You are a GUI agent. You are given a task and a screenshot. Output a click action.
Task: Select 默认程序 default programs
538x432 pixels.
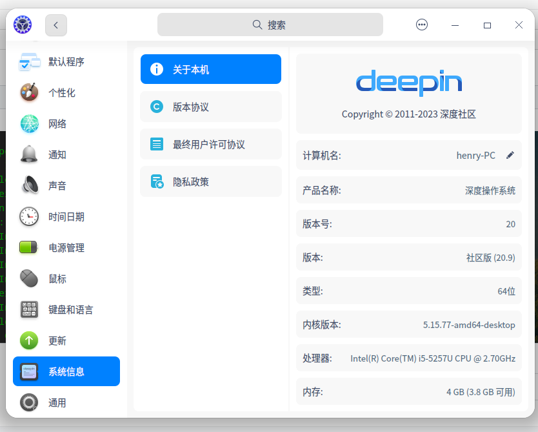pos(66,62)
